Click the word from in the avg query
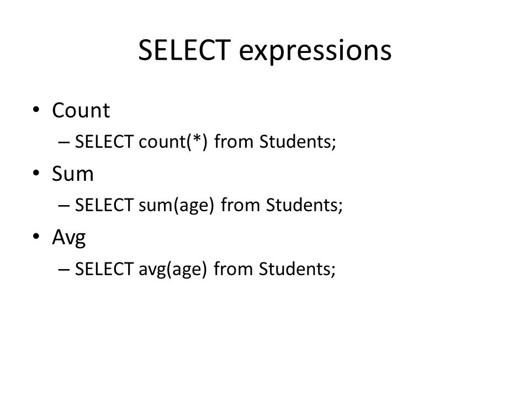 [233, 269]
